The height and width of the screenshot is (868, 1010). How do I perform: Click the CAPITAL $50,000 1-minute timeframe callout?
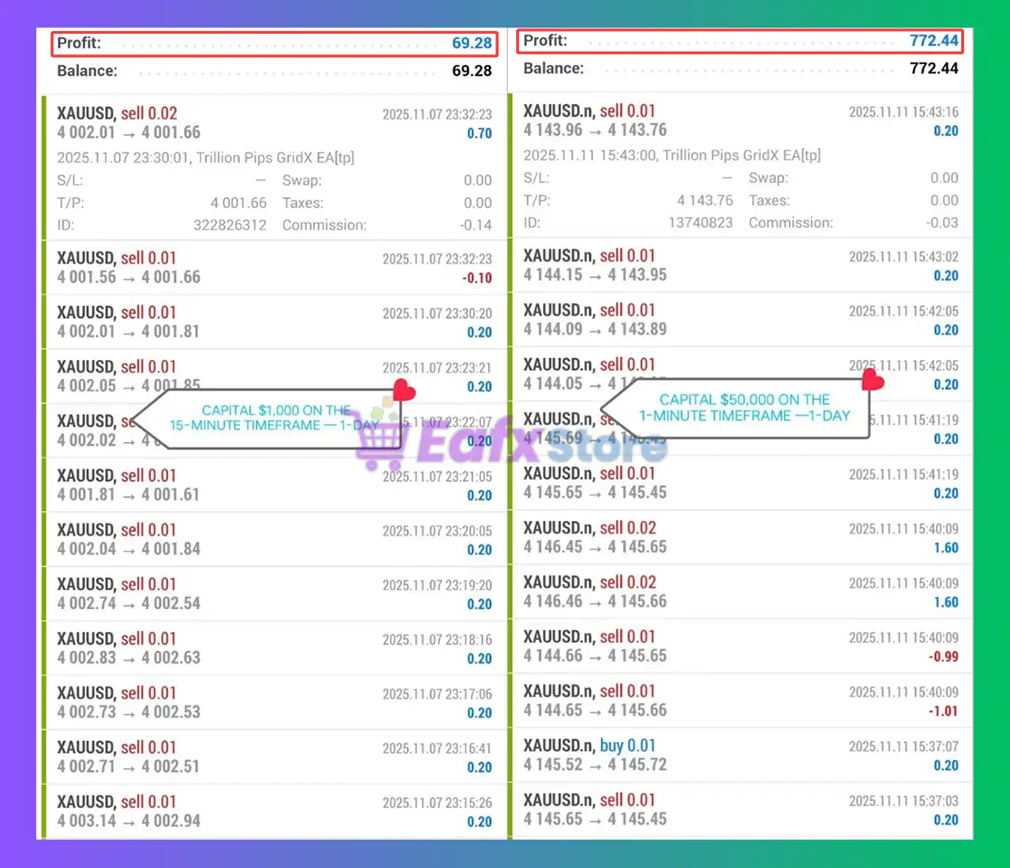point(743,408)
